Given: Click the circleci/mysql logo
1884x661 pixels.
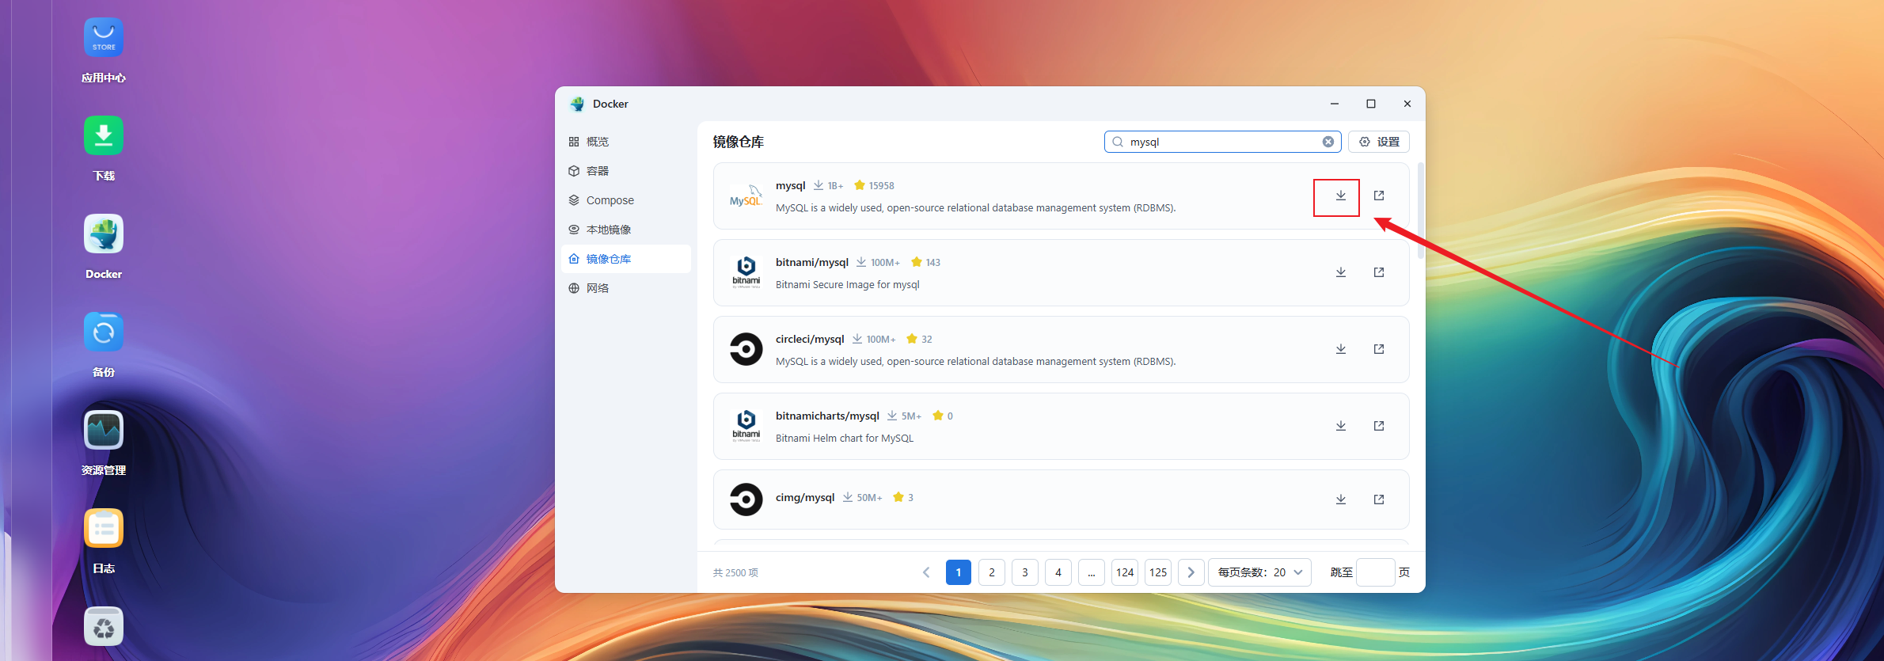Looking at the screenshot, I should point(746,349).
